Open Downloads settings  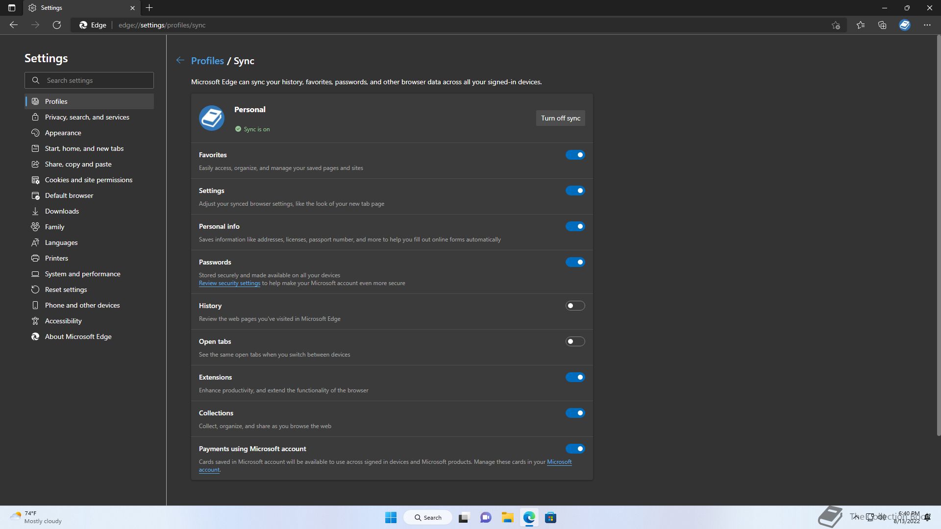[89, 211]
